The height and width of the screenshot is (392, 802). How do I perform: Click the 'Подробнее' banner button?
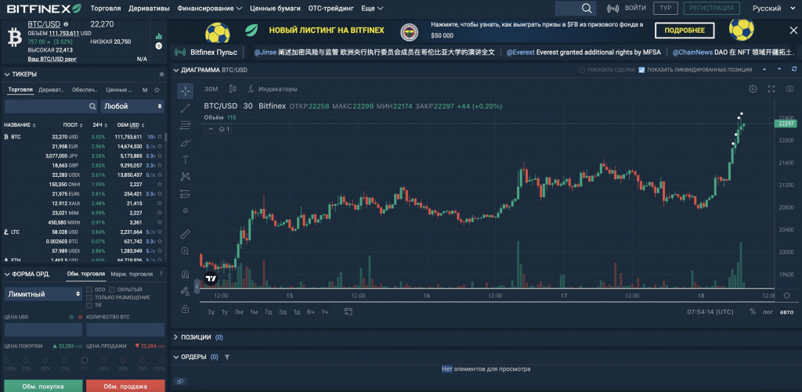[685, 31]
